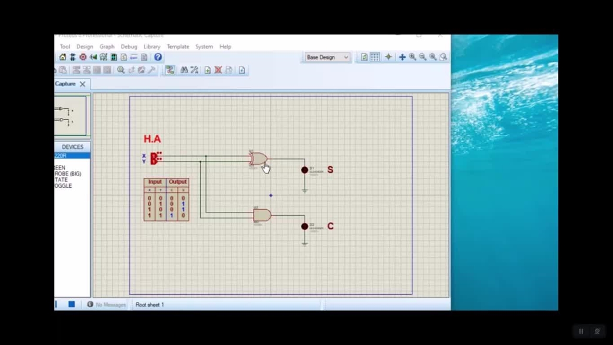The width and height of the screenshot is (613, 345).
Task: Click the Wire Autorouter icon
Action: click(x=170, y=70)
